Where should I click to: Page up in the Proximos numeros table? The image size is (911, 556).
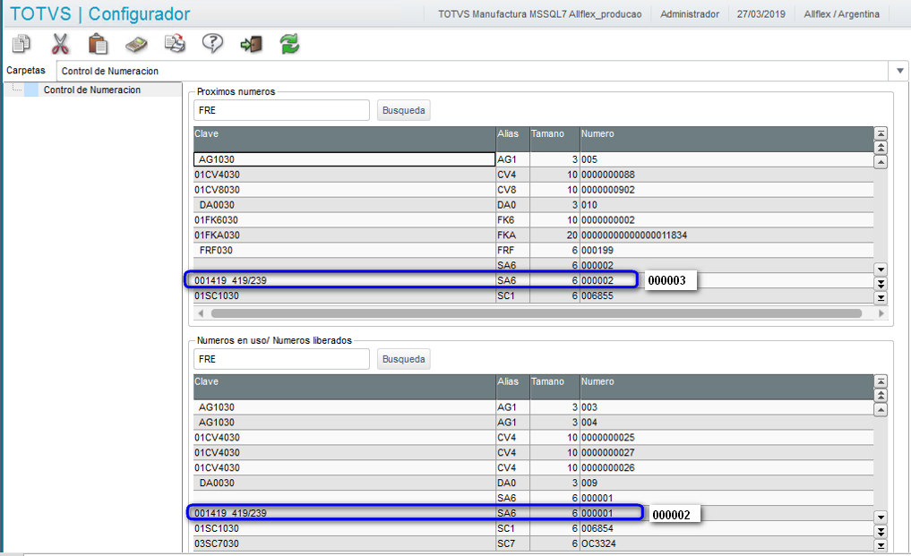(881, 148)
